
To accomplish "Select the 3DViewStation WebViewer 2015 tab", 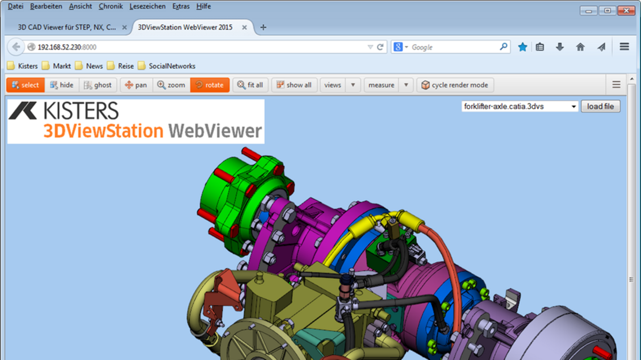I will [185, 28].
